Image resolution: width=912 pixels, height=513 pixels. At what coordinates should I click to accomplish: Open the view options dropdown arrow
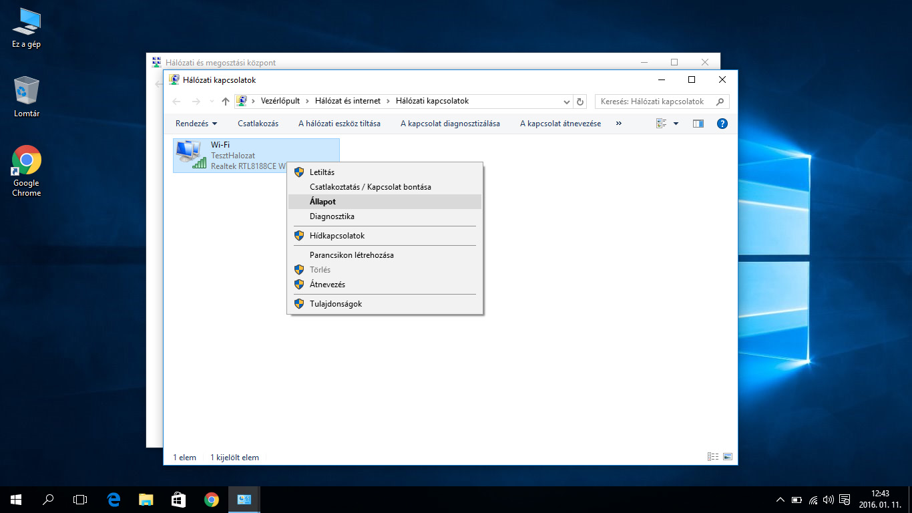click(x=676, y=124)
